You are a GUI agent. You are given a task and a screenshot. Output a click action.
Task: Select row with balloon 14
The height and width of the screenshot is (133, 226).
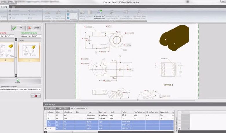(x=109, y=119)
